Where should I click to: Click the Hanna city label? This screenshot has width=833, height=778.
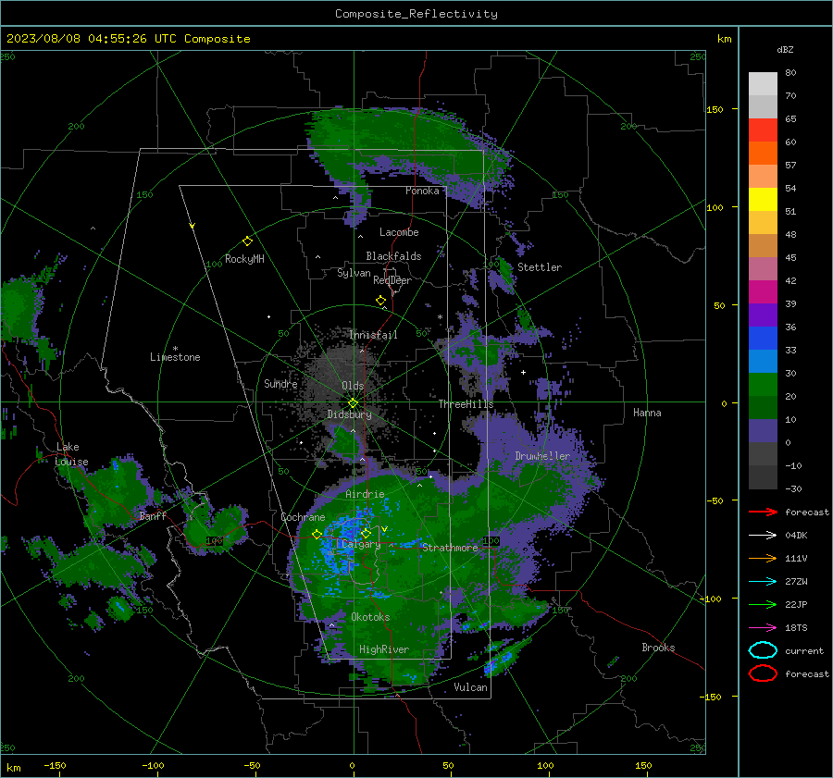pyautogui.click(x=647, y=413)
